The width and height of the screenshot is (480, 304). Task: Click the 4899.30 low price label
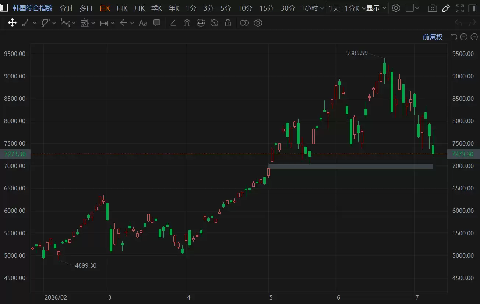coord(86,265)
